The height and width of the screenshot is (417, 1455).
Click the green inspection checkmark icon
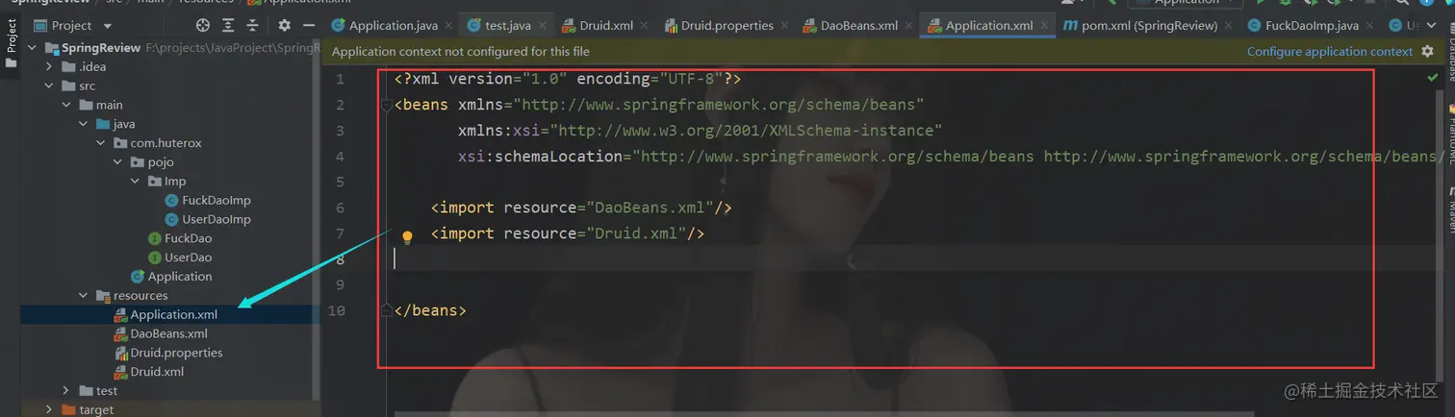[x=1433, y=78]
